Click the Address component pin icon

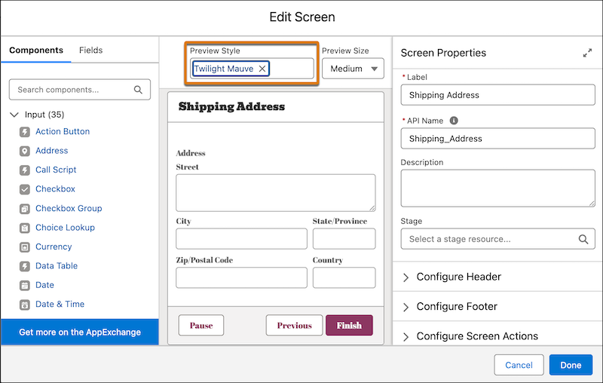click(x=24, y=151)
